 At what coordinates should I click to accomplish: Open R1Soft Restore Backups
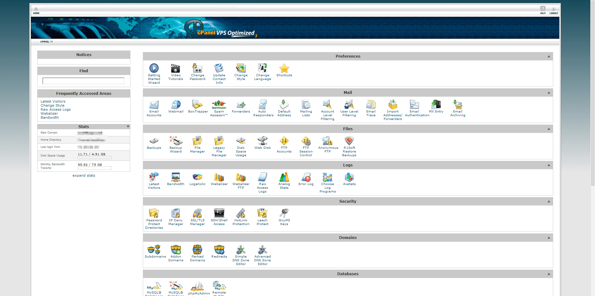pyautogui.click(x=349, y=141)
